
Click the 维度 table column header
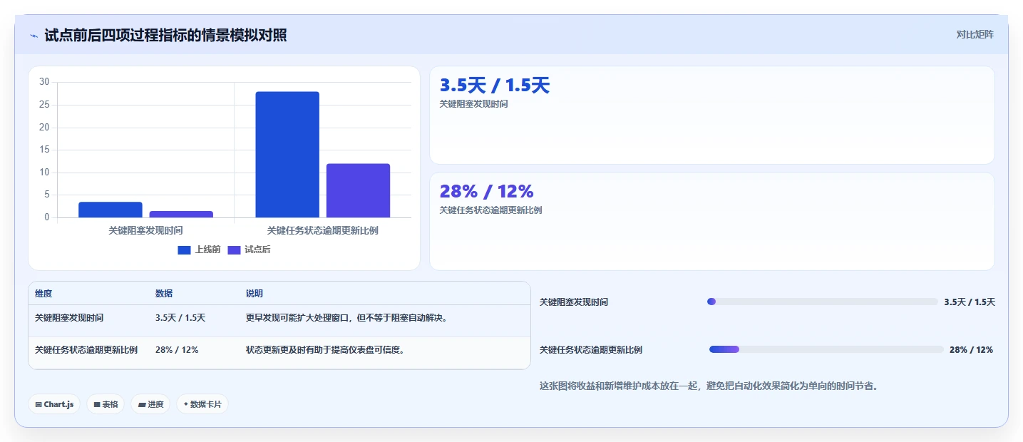coord(43,294)
